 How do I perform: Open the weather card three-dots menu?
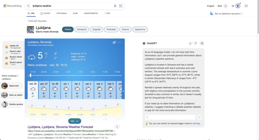point(119,42)
